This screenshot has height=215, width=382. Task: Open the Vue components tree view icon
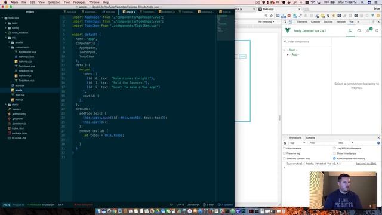pyautogui.click(x=350, y=31)
